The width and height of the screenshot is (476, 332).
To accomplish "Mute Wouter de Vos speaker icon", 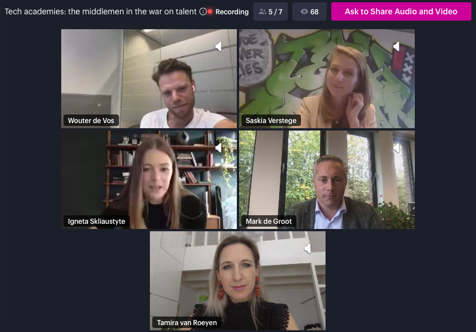I will click(x=219, y=46).
